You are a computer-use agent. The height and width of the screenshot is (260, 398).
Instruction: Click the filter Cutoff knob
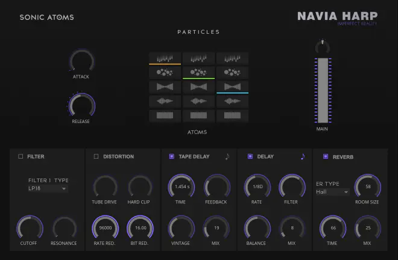30,228
